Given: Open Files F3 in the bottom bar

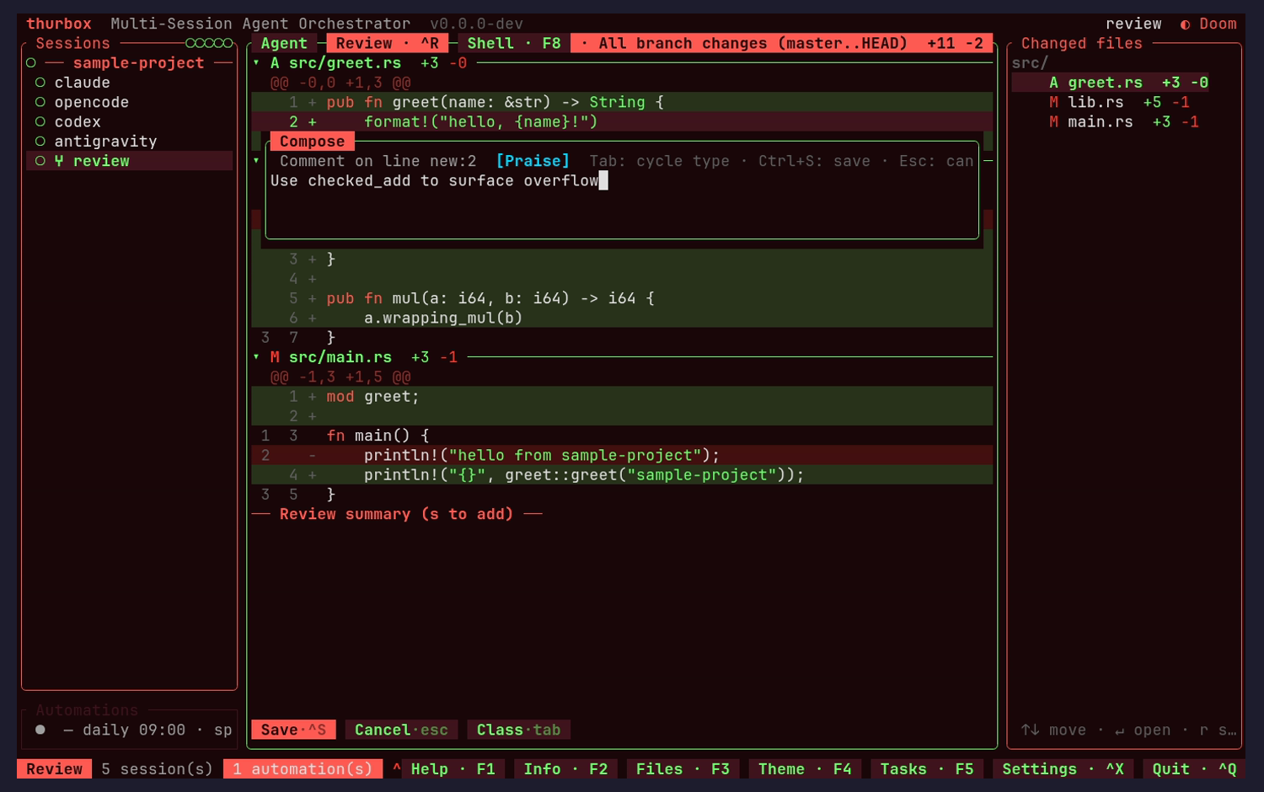Looking at the screenshot, I should (x=683, y=769).
